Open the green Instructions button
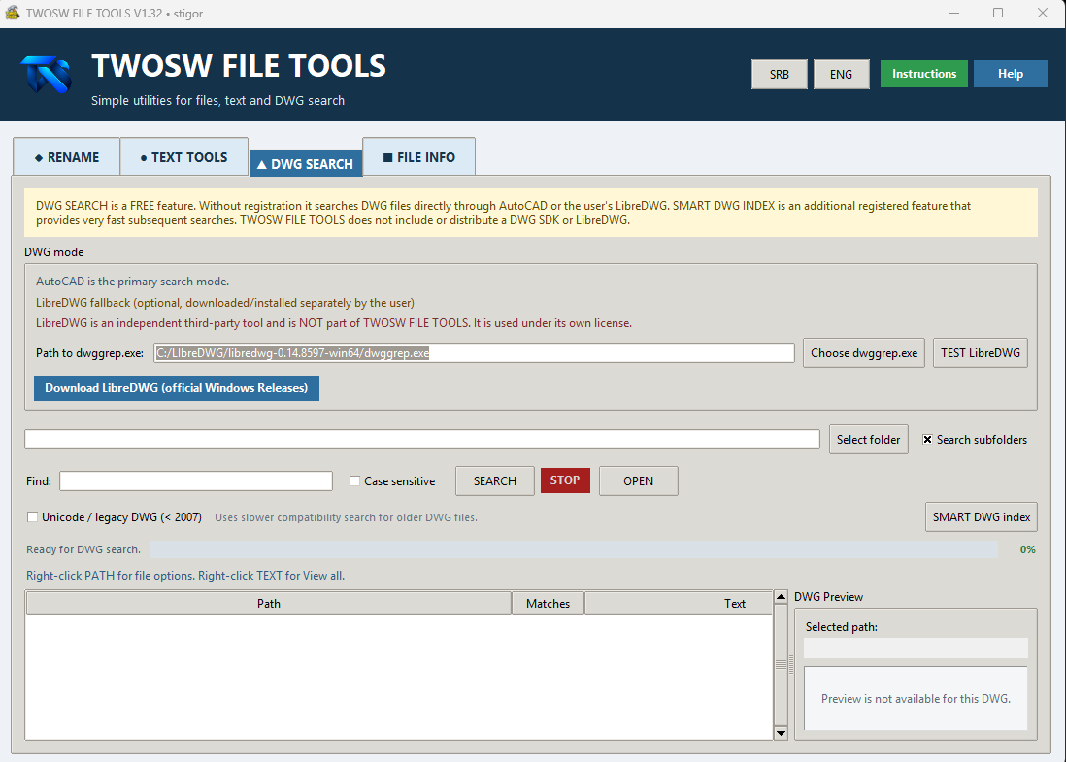The image size is (1066, 762). [924, 74]
